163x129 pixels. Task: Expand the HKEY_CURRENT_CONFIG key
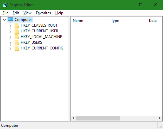(10, 48)
